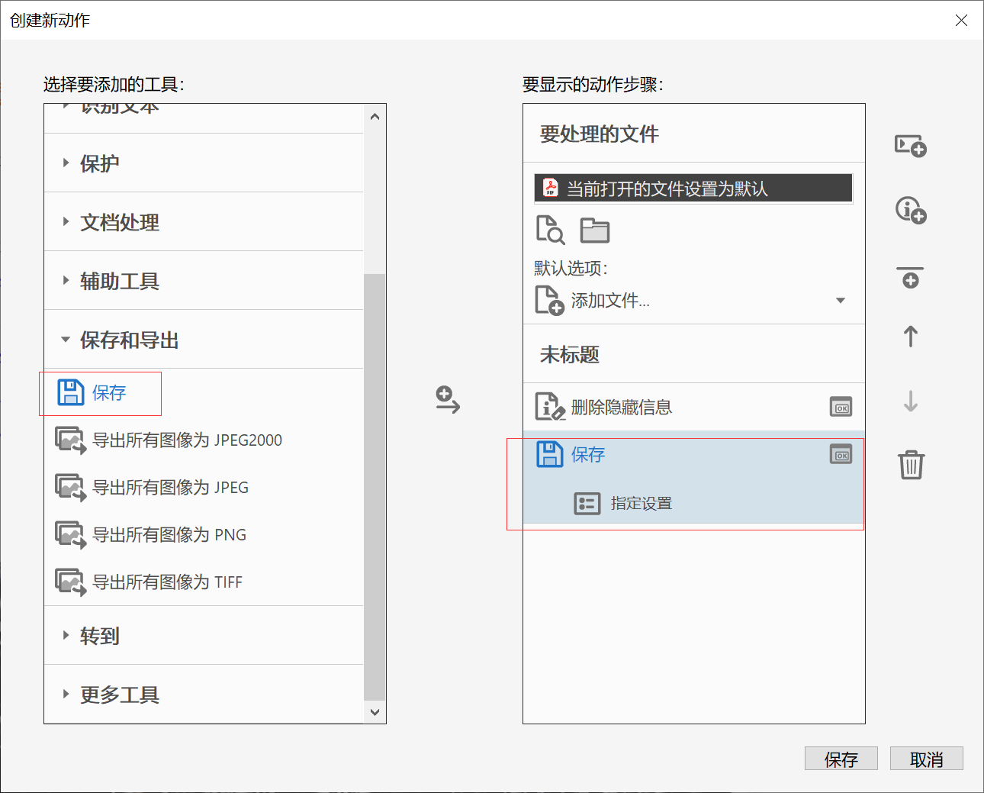Click 取消 to cancel the dialog
The width and height of the screenshot is (984, 793).
click(x=927, y=758)
